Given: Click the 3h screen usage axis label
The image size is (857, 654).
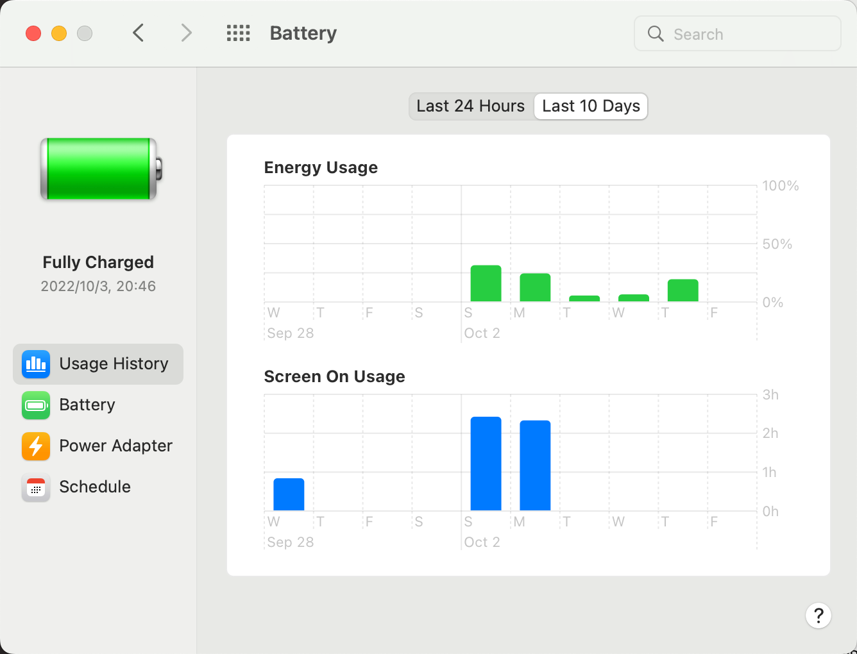Looking at the screenshot, I should pyautogui.click(x=770, y=395).
